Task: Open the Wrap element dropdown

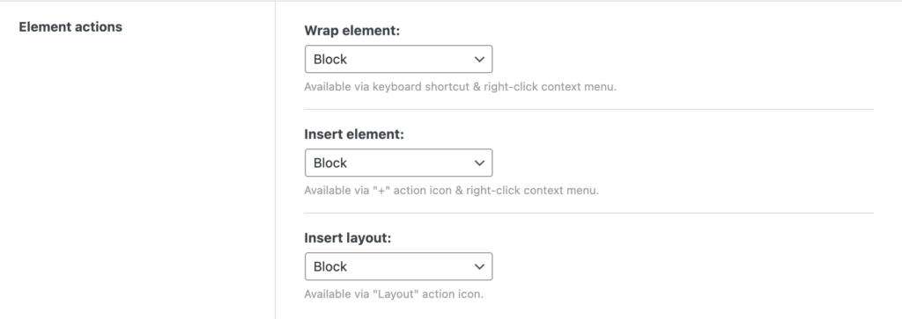Action: pyautogui.click(x=398, y=59)
